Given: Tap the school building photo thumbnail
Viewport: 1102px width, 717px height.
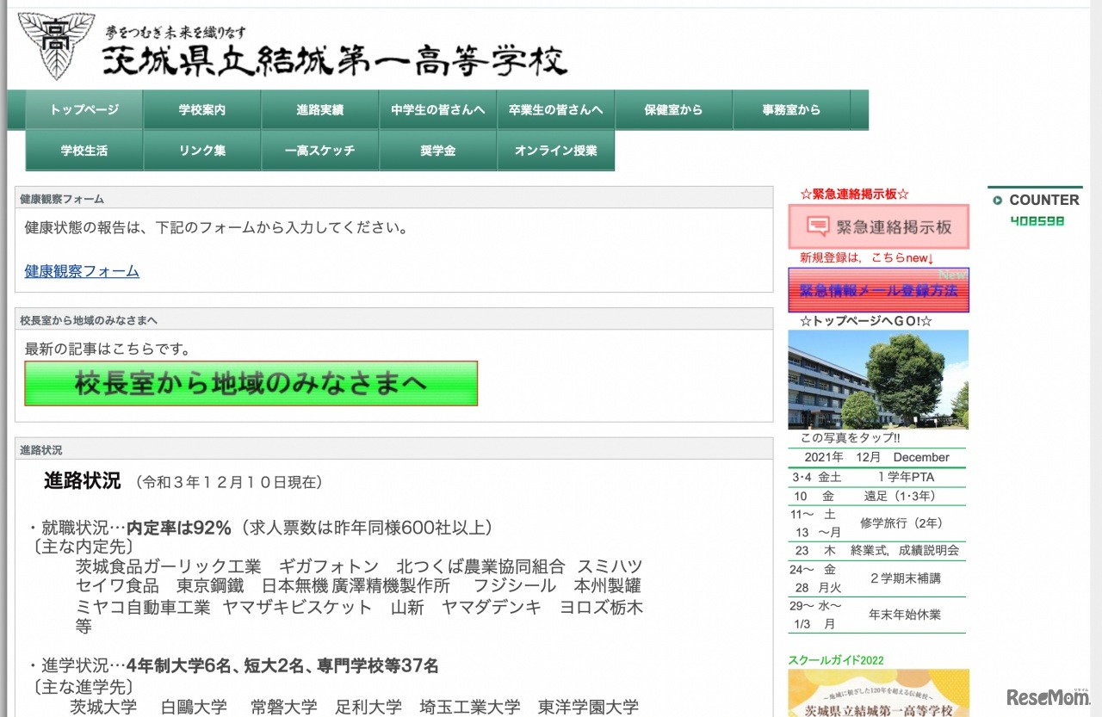Looking at the screenshot, I should (x=877, y=379).
